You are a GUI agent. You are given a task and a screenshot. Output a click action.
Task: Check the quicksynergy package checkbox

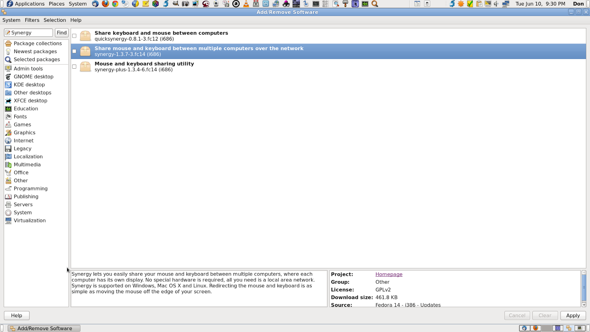click(x=74, y=36)
